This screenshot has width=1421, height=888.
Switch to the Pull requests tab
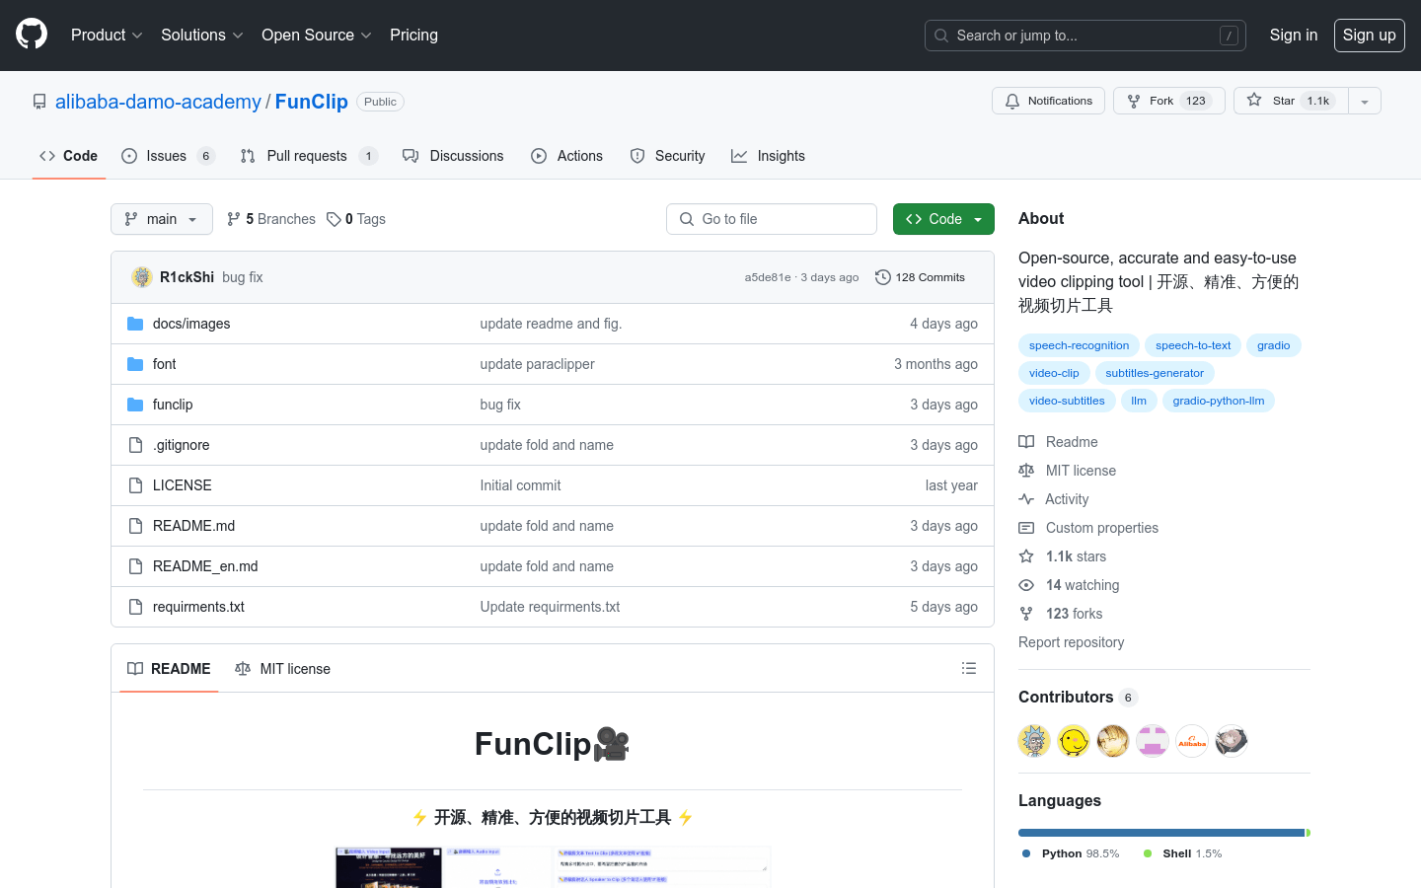[x=309, y=156]
